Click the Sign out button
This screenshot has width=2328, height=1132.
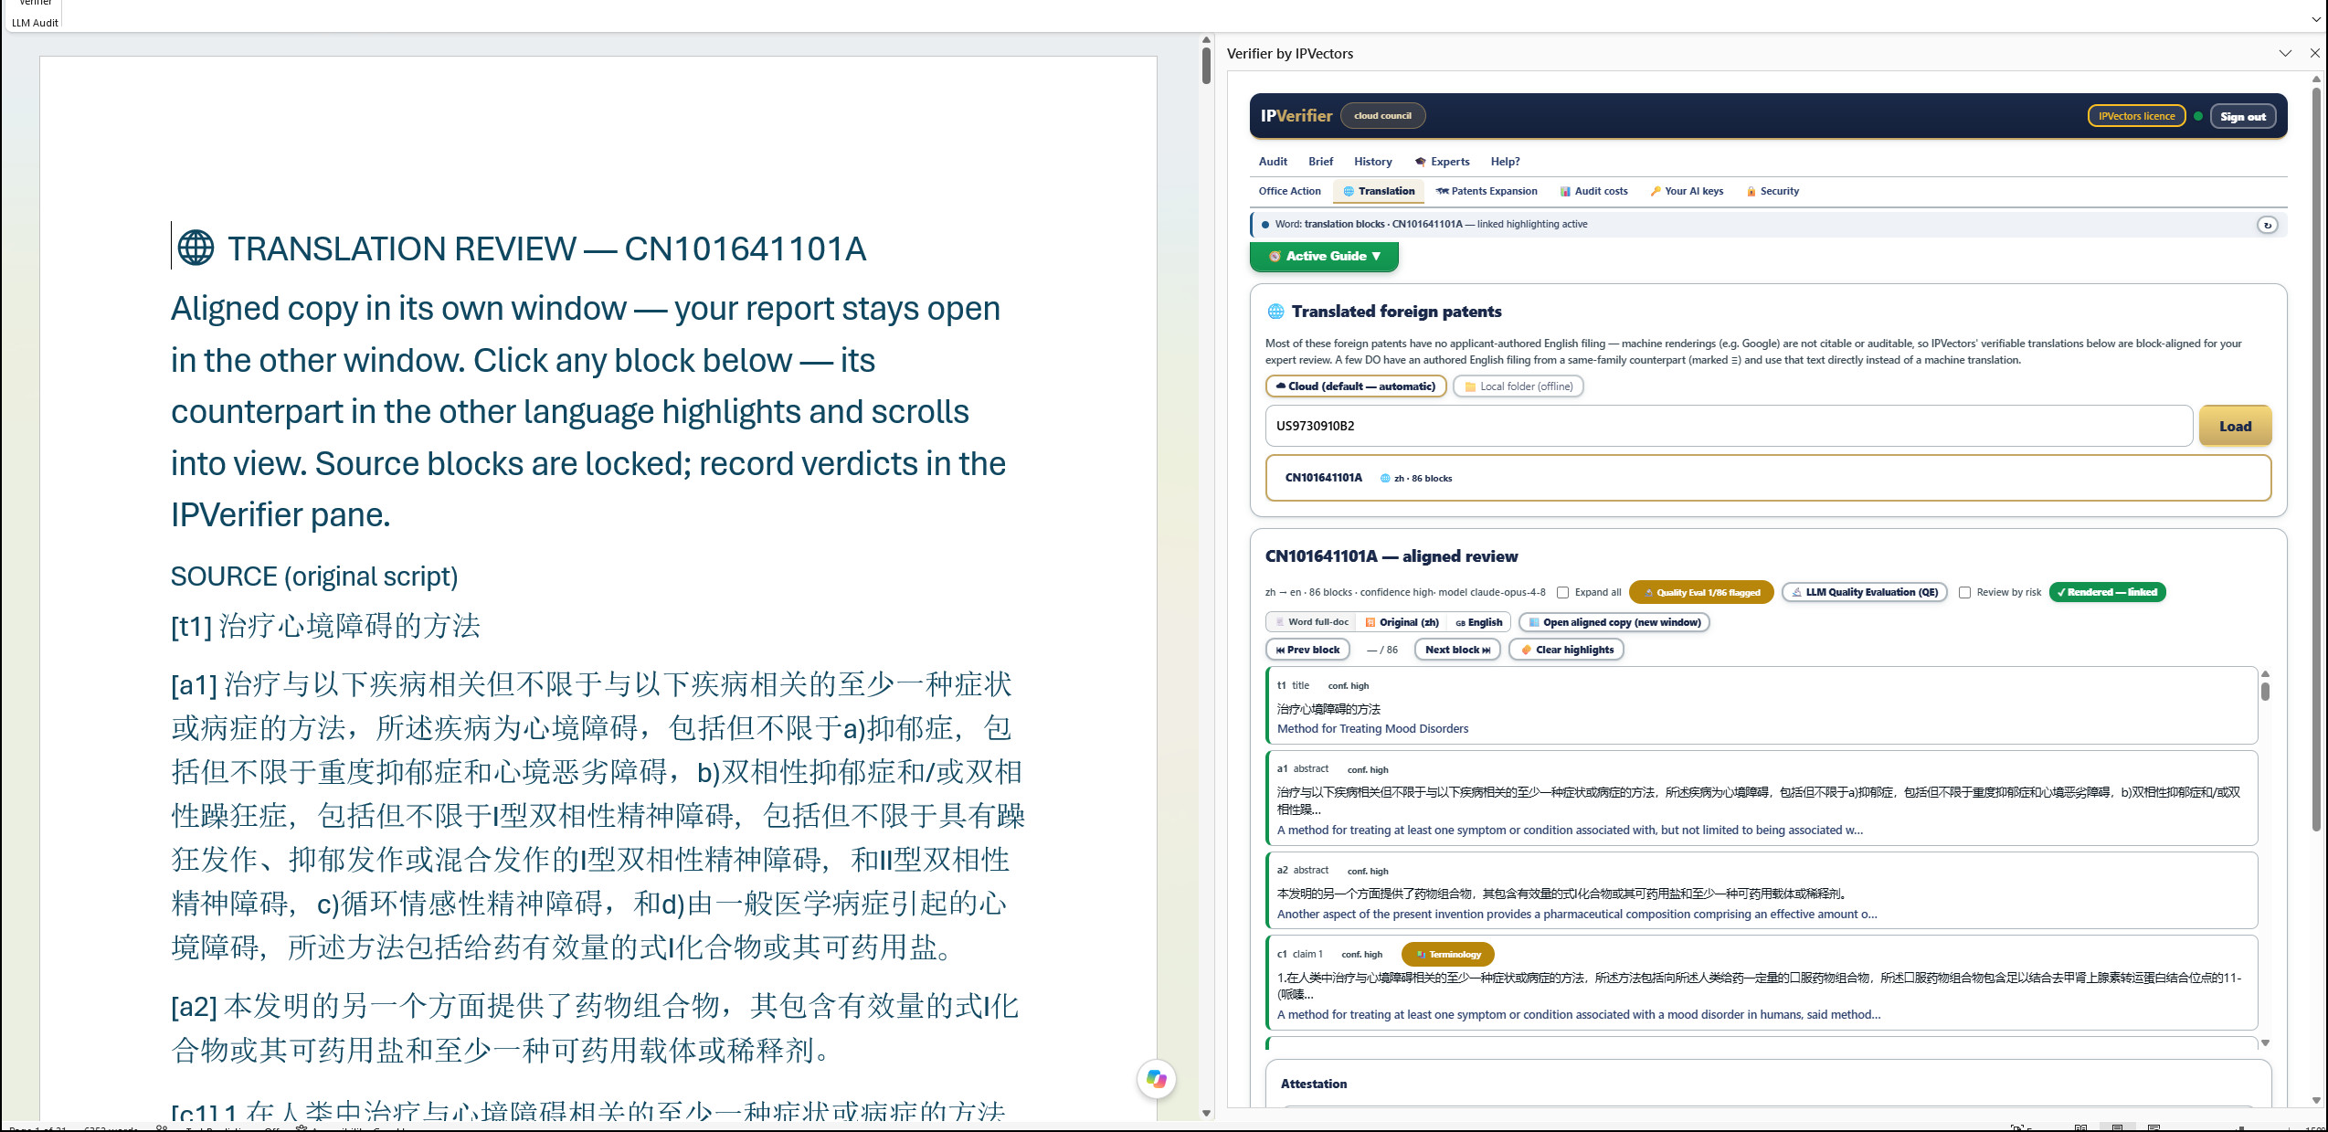[2242, 116]
